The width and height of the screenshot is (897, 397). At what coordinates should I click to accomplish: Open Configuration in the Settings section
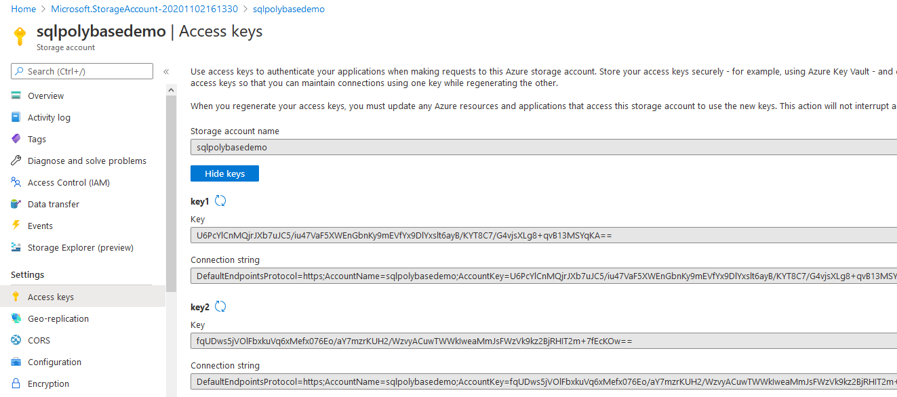54,362
